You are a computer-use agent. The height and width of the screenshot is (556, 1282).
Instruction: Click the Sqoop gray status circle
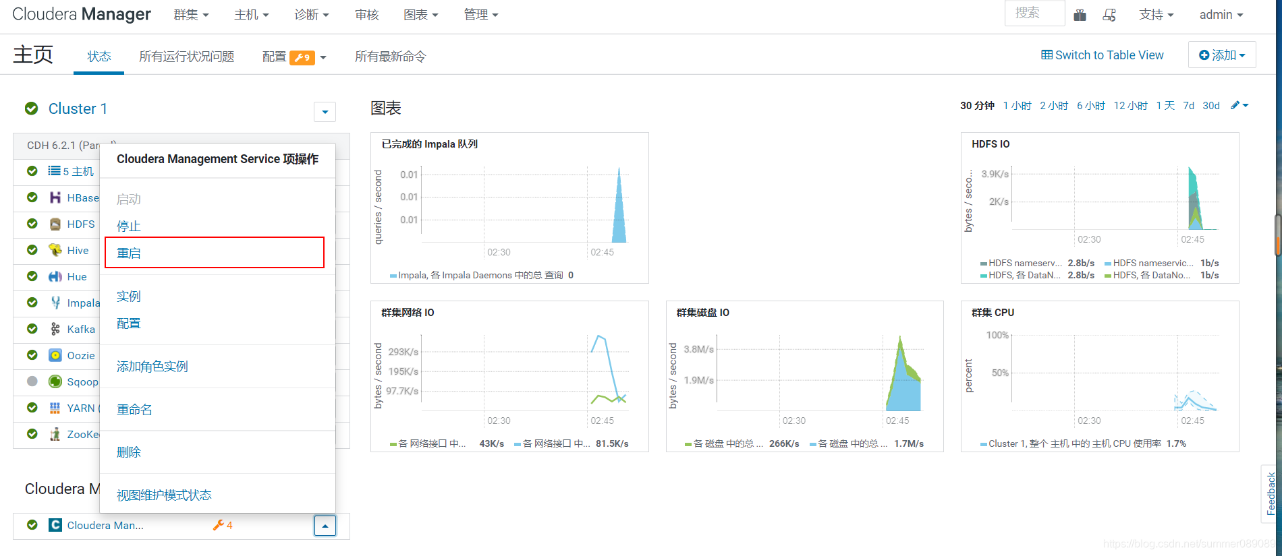(x=32, y=381)
